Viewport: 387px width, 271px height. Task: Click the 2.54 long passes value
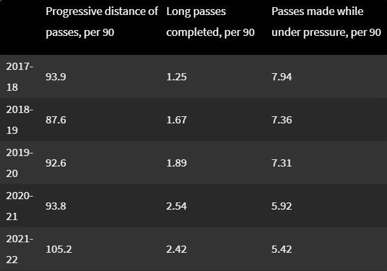[176, 206]
